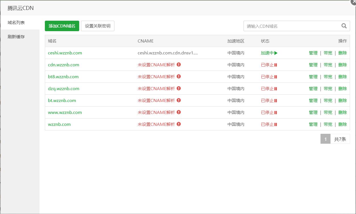Click warning icon in the bare wzznb.com row
356x214 pixels.
(x=179, y=124)
